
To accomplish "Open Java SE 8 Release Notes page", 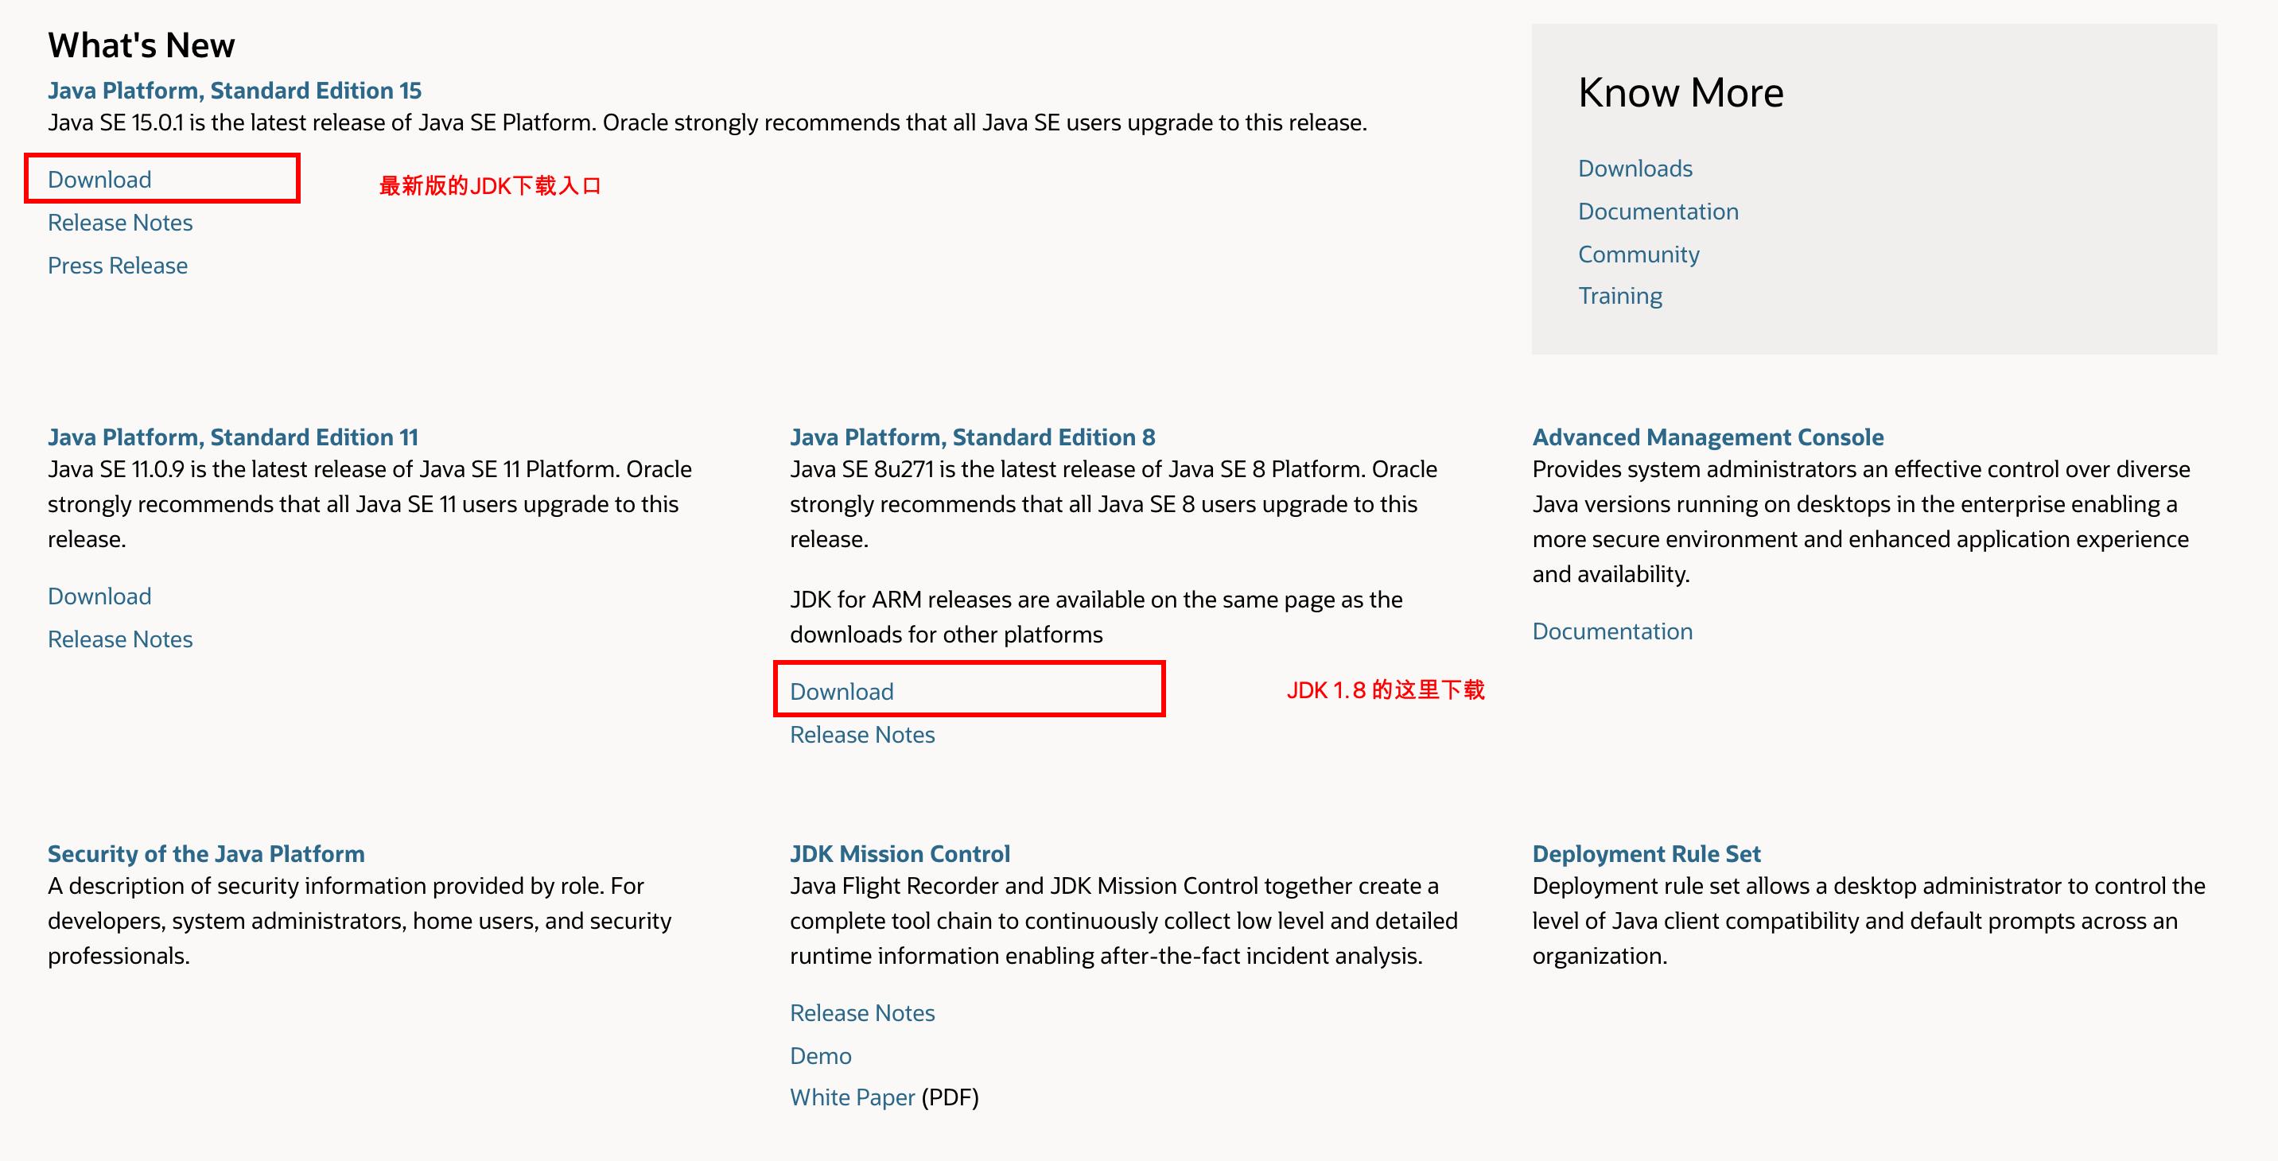I will 862,733.
